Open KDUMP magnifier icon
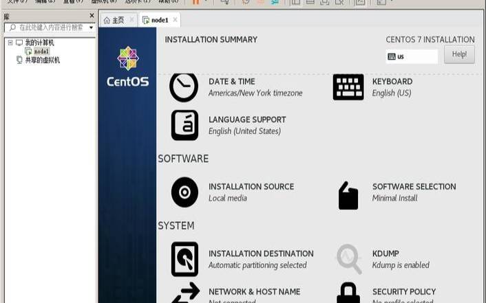The height and width of the screenshot is (303, 486). pos(349,259)
